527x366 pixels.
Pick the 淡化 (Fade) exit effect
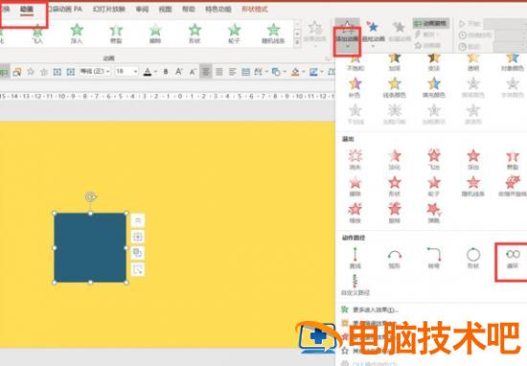[395, 159]
